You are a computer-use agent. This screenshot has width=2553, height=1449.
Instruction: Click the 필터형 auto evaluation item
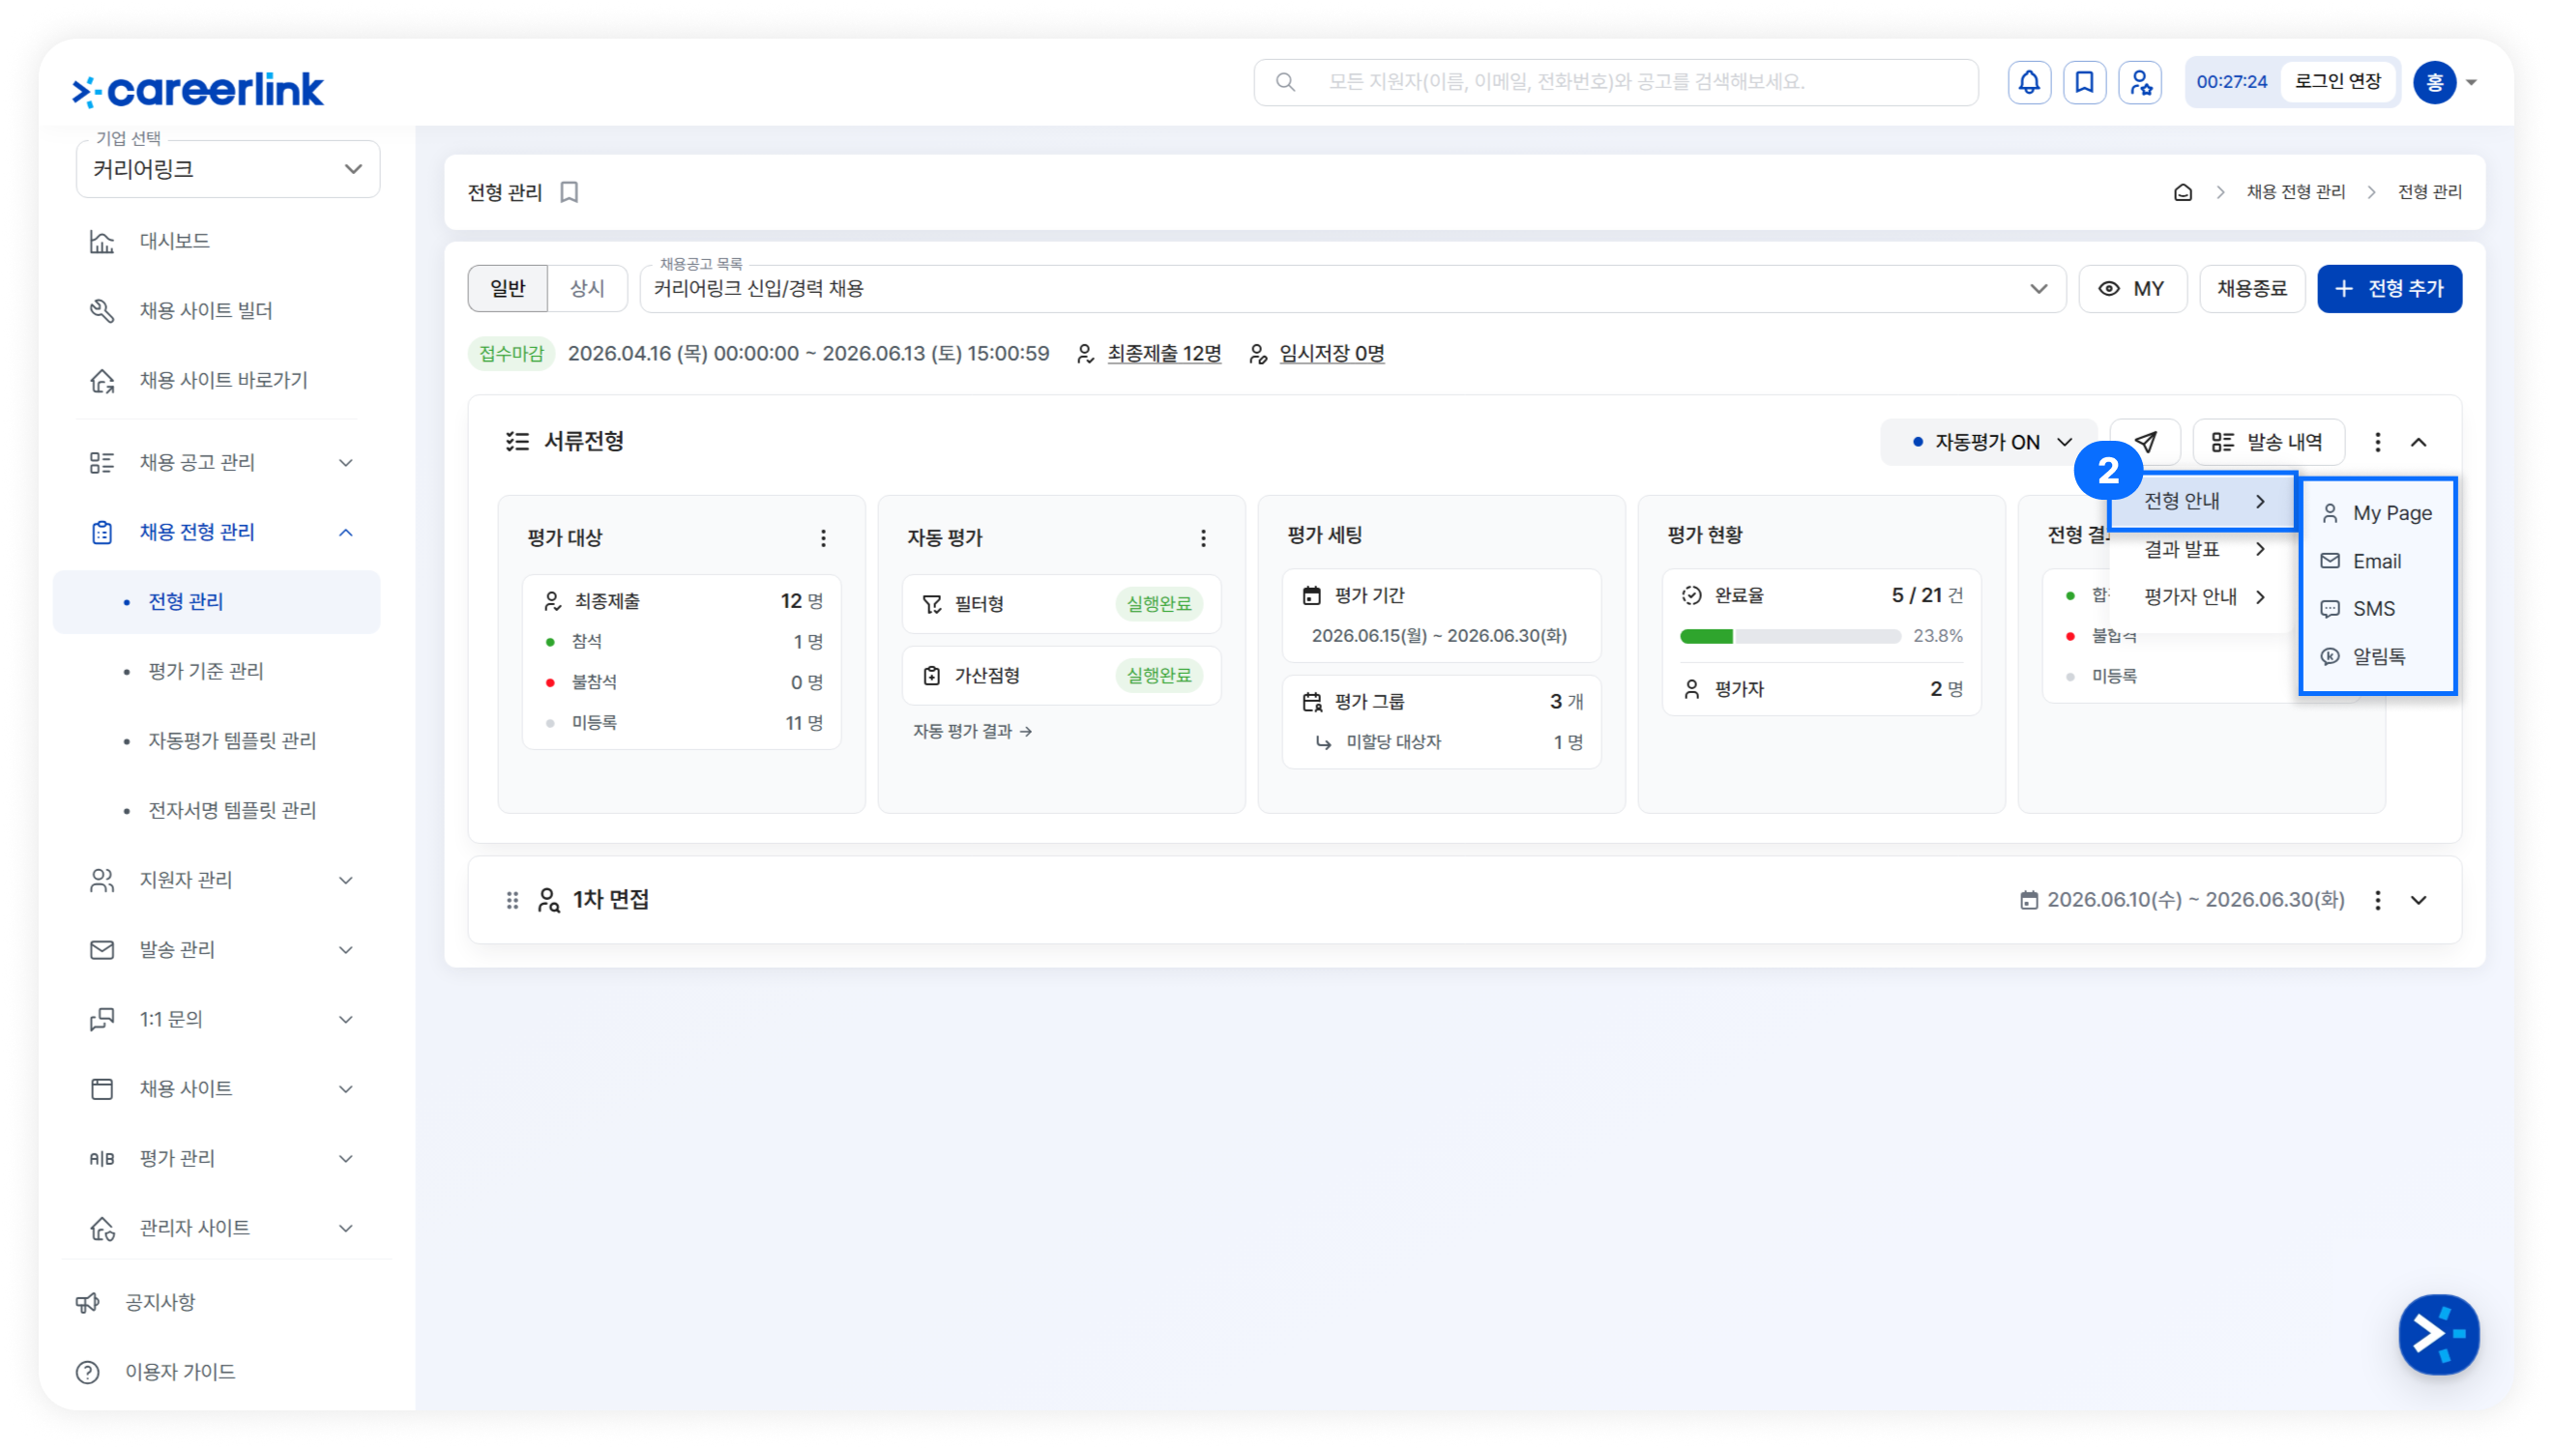coord(1061,604)
